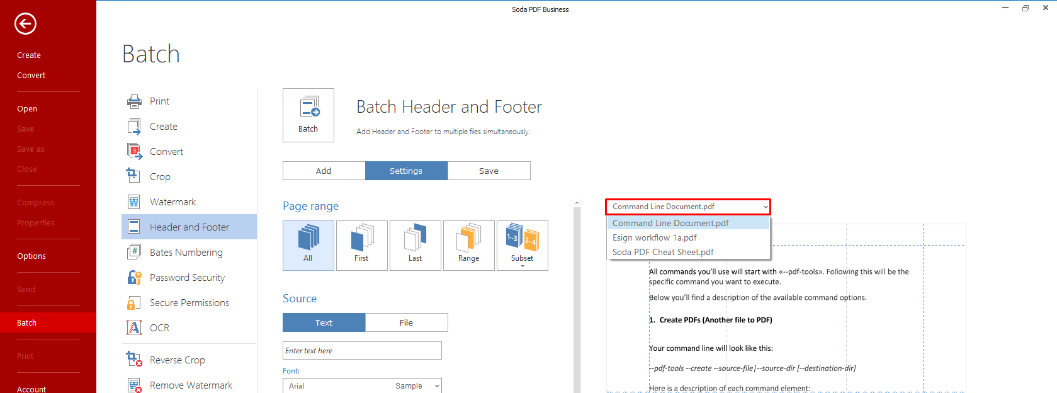Open the Subset page range dropdown
This screenshot has width=1057, height=393.
(523, 246)
